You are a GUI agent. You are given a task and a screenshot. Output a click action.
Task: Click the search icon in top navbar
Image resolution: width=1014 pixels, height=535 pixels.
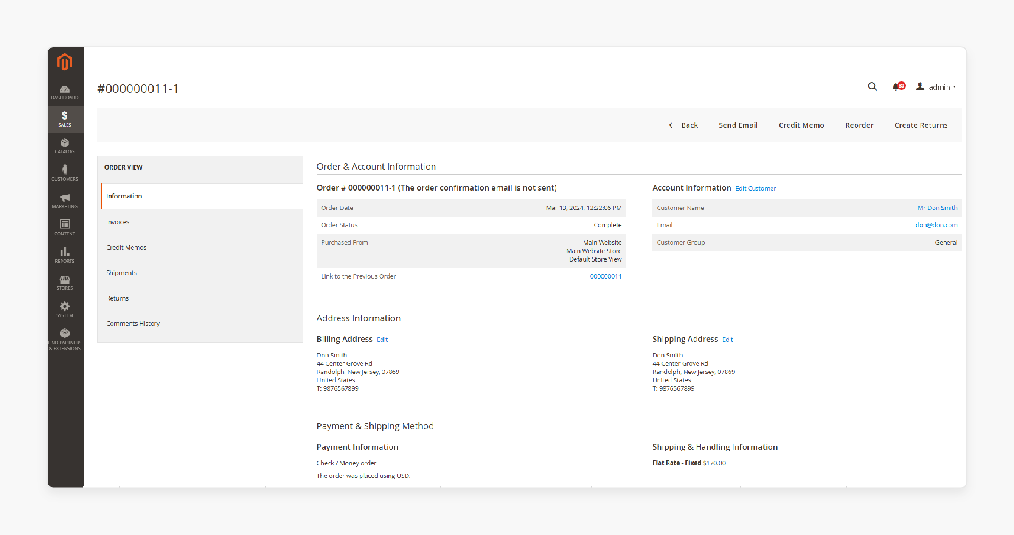(x=873, y=86)
